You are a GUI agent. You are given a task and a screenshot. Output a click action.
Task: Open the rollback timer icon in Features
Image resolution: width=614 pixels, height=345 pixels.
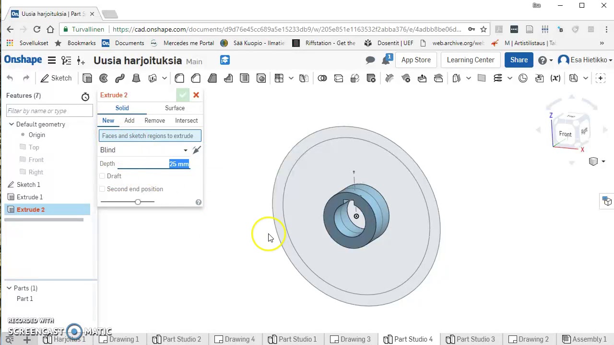coord(85,97)
